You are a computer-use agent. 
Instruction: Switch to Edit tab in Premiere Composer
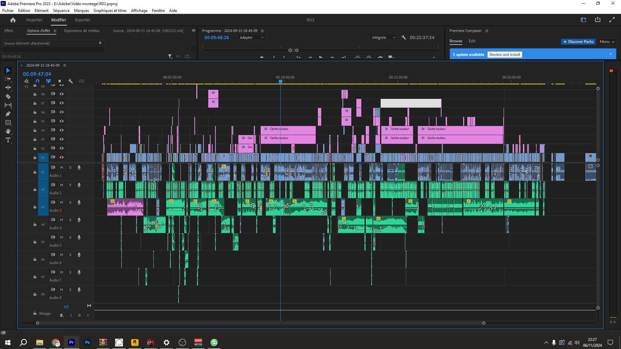[472, 41]
